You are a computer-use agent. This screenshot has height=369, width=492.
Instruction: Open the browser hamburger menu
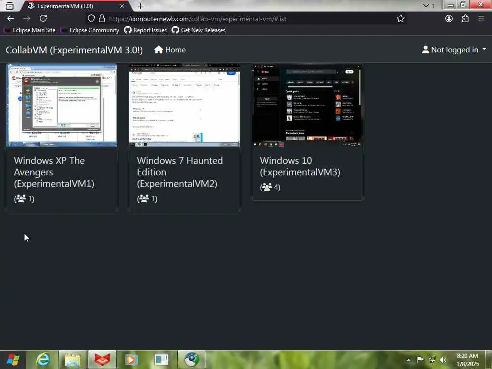[x=481, y=19]
